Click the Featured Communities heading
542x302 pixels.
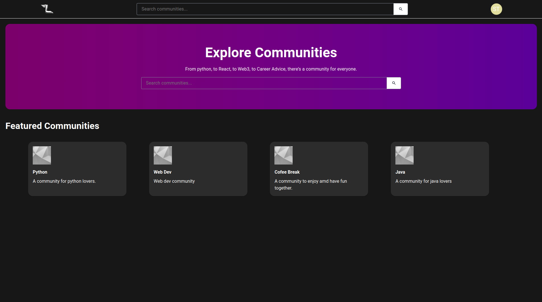(52, 126)
